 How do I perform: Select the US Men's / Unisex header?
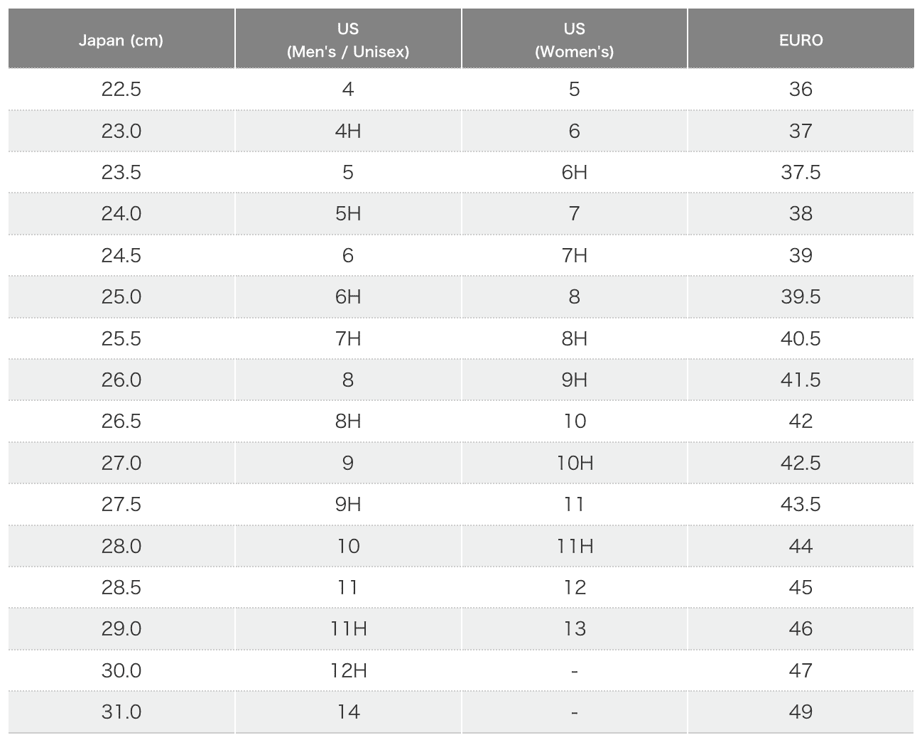(348, 40)
